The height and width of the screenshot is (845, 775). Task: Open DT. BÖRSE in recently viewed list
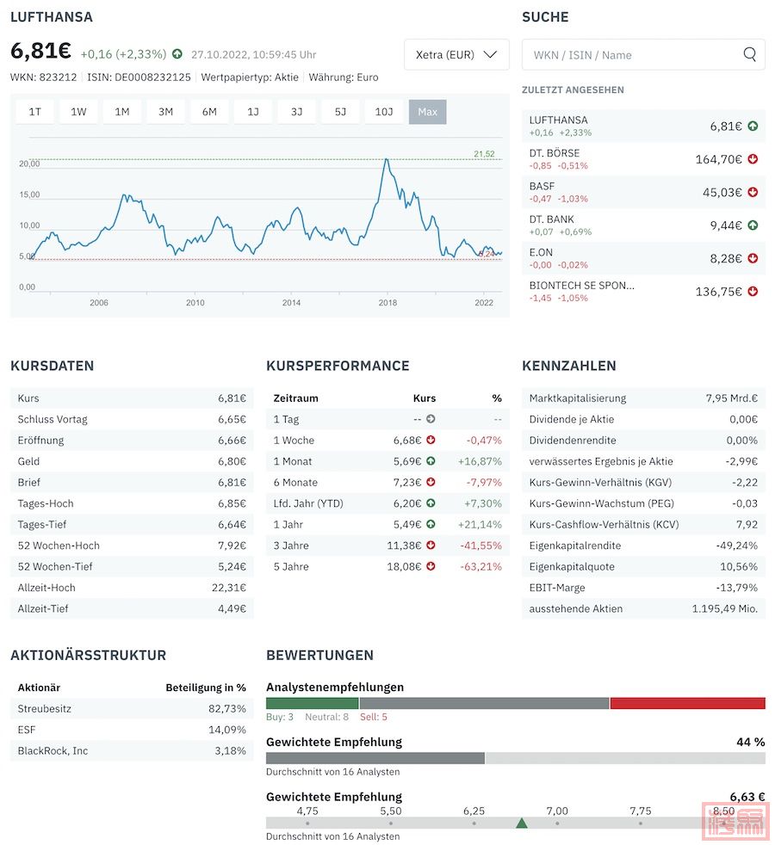[x=643, y=159]
